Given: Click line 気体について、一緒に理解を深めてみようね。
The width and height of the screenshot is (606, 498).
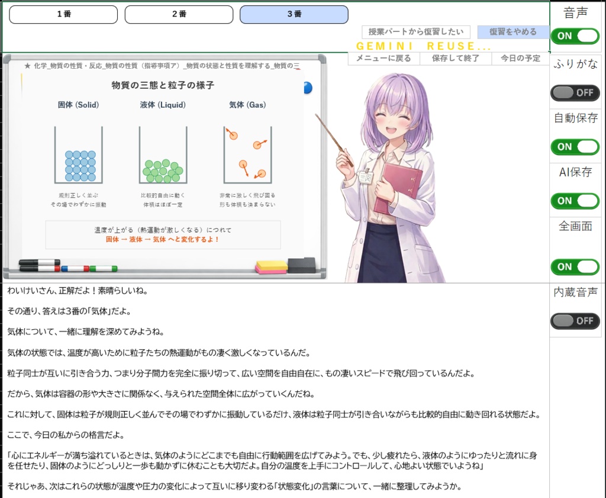Looking at the screenshot, I should (86, 332).
